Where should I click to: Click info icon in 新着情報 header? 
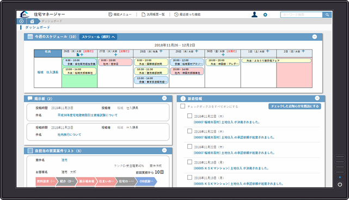tap(183, 99)
